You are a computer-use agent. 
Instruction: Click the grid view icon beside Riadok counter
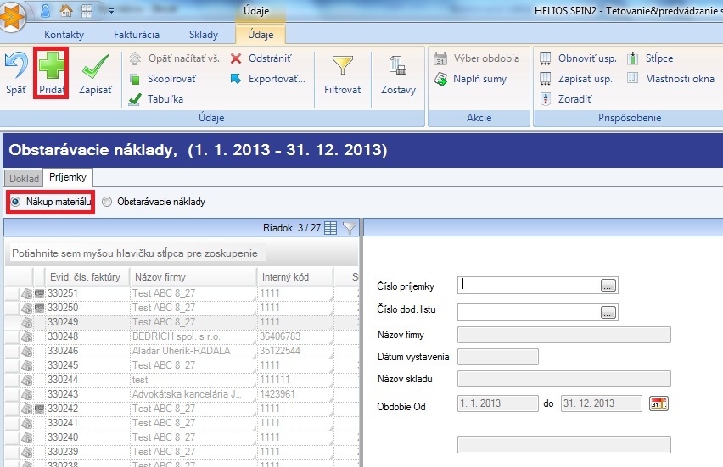tap(331, 227)
